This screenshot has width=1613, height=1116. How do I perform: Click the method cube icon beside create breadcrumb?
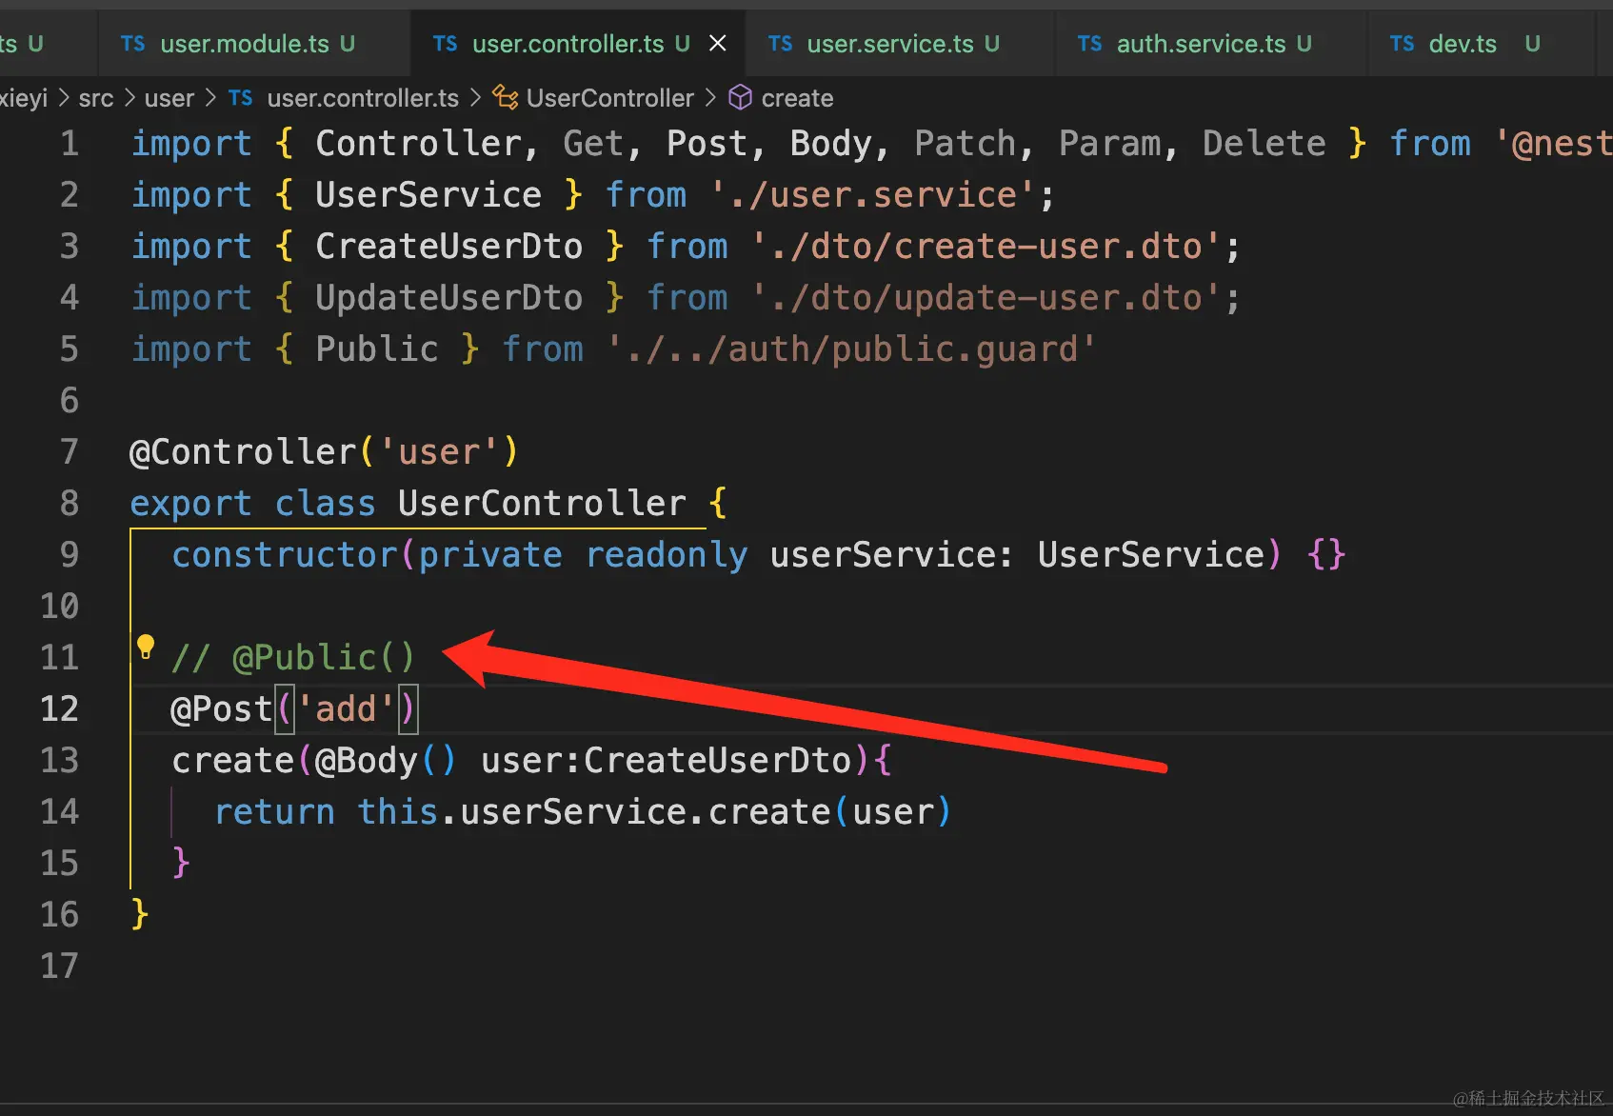(x=740, y=97)
